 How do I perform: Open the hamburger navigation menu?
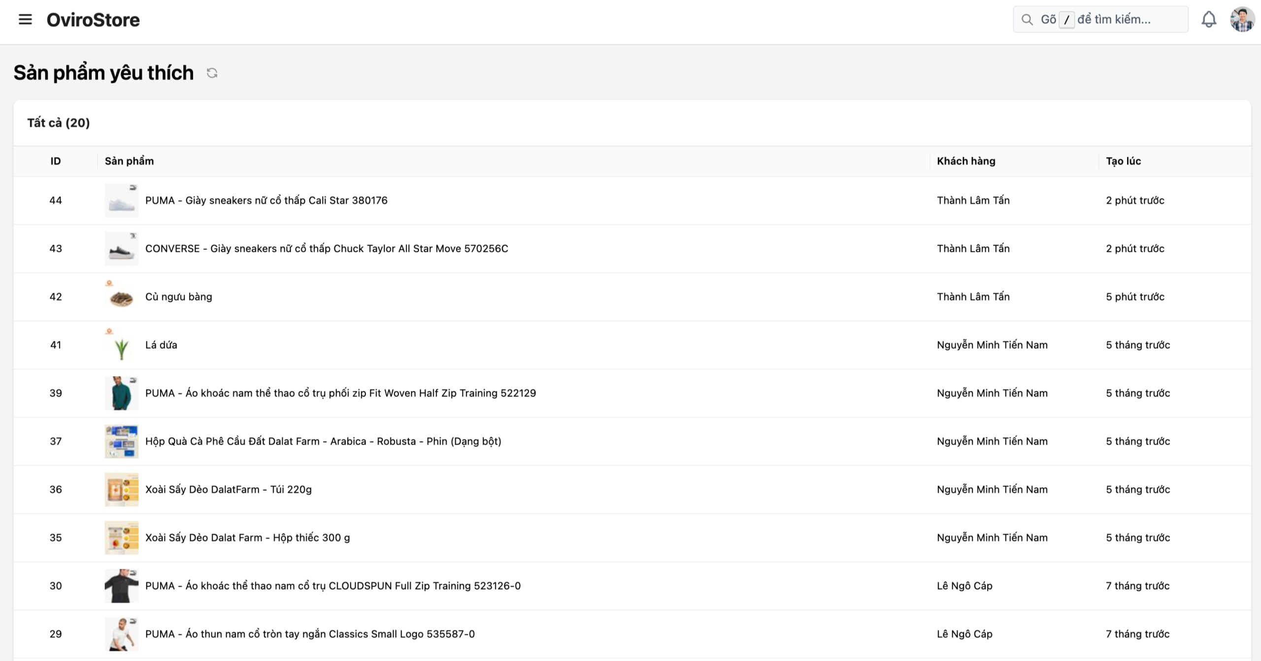[25, 20]
